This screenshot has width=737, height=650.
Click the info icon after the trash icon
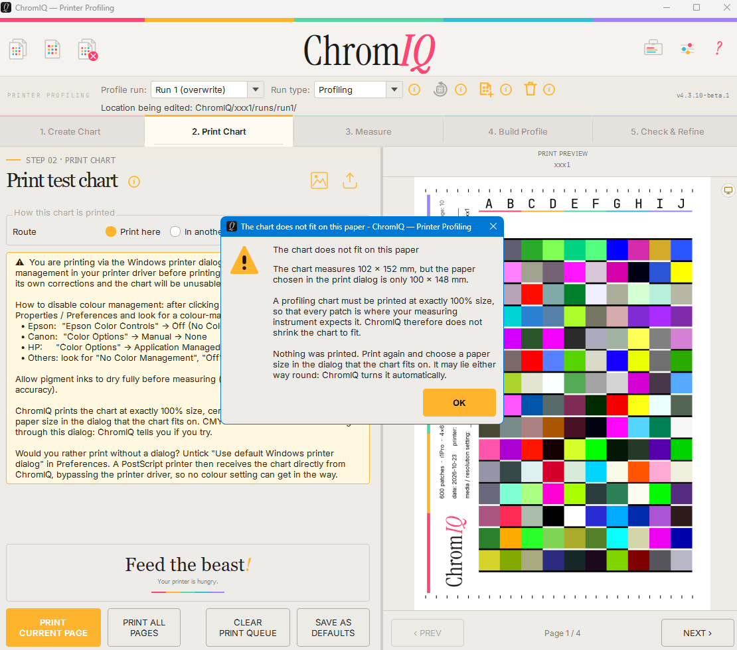pos(549,90)
